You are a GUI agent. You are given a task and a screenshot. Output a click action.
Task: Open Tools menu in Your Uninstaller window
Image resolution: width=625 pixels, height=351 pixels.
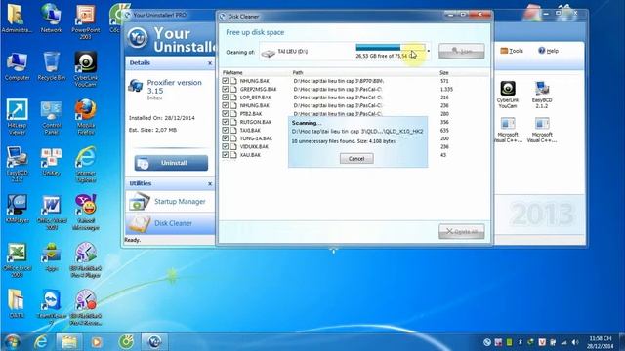(512, 51)
